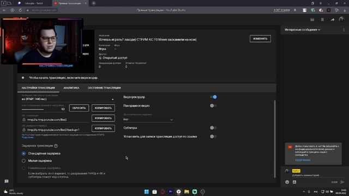Screen dimensions: 349x196
Task: Open the chat three-dot options menu
Action: [x=344, y=29]
